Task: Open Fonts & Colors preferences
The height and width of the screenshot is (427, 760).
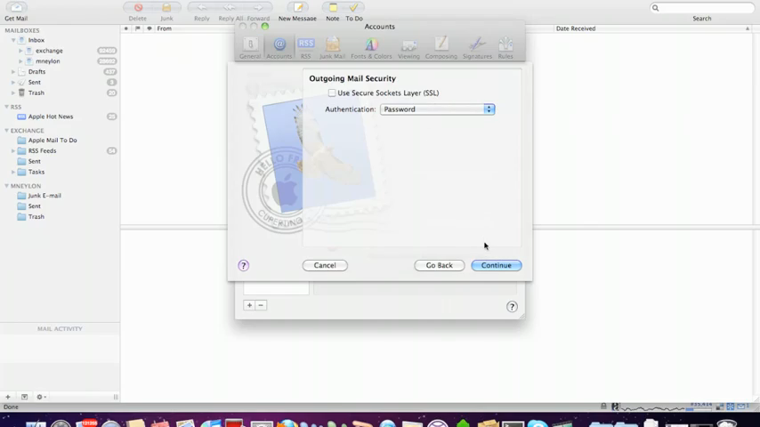Action: [371, 47]
